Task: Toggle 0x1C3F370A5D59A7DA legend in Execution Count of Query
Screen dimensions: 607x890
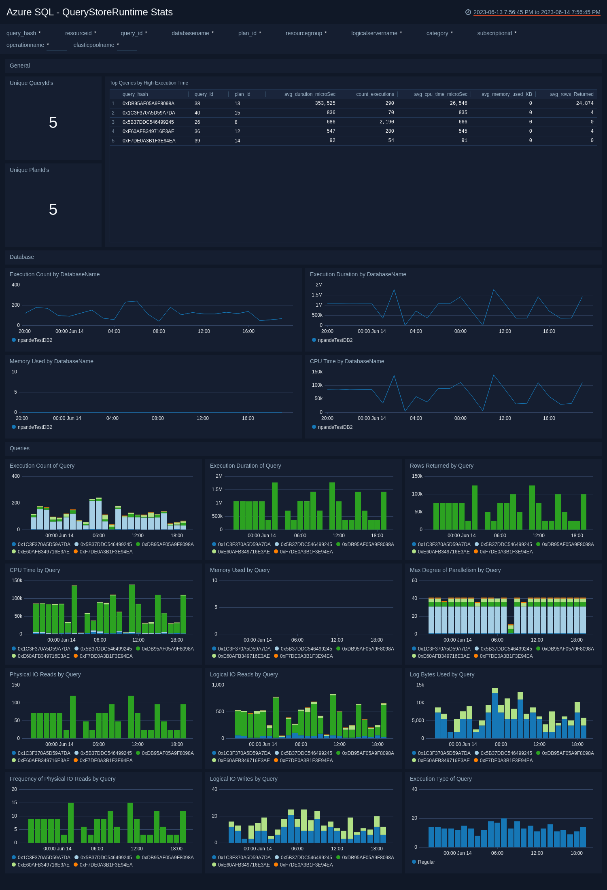Action: pos(41,545)
